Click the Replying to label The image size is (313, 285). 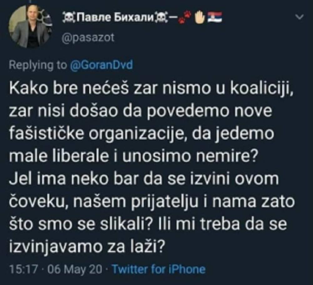pos(38,65)
